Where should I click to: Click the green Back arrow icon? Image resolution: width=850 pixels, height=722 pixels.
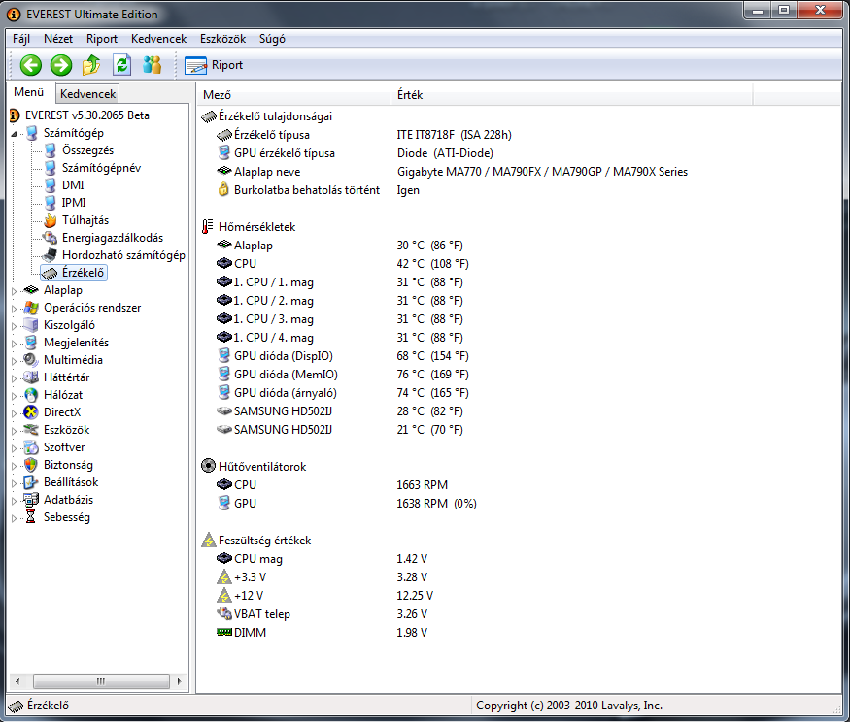[31, 65]
